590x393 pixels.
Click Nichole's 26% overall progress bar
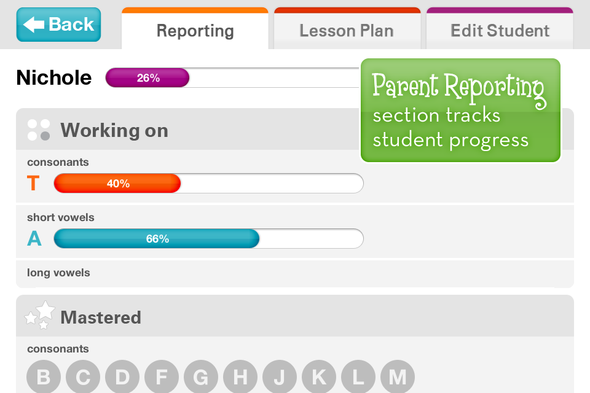coord(232,78)
